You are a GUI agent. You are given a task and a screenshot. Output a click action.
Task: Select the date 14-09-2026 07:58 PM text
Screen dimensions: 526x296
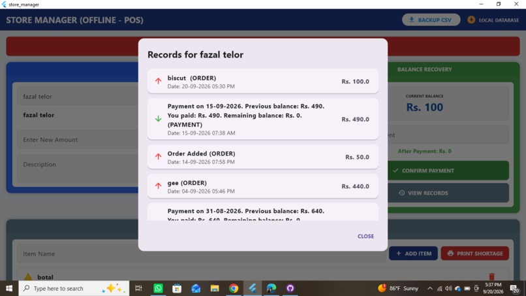click(x=201, y=162)
